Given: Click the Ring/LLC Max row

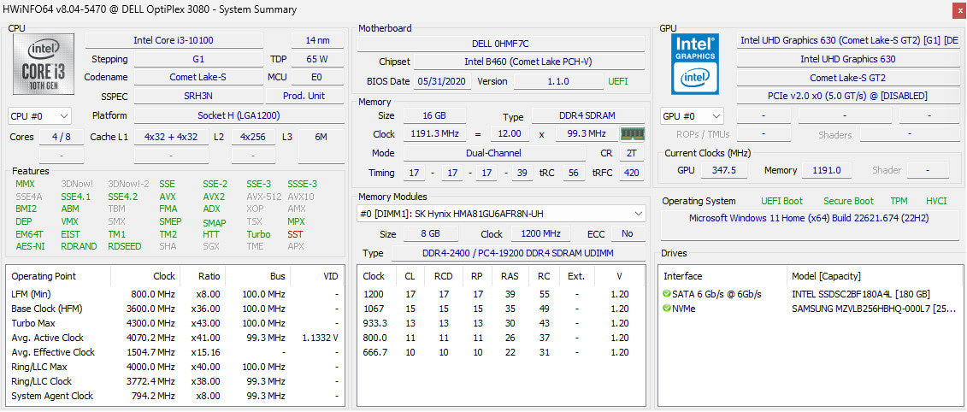Looking at the screenshot, I should click(175, 367).
